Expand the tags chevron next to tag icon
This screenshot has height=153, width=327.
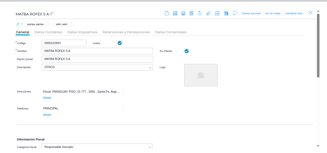(22, 24)
